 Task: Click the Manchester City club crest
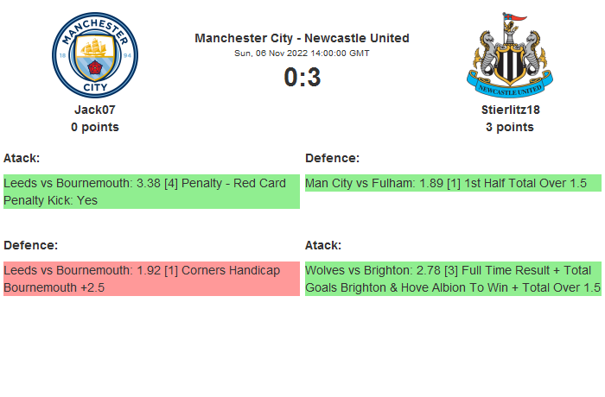tap(95, 55)
